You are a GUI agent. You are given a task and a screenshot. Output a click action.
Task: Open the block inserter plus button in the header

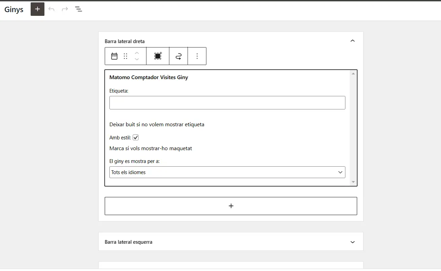[37, 9]
